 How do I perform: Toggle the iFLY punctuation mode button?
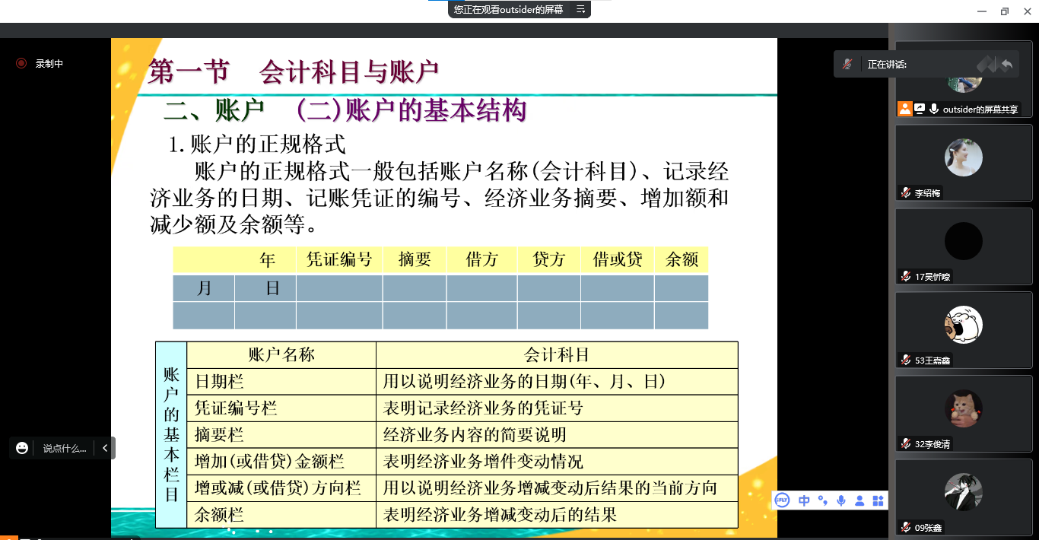(822, 500)
